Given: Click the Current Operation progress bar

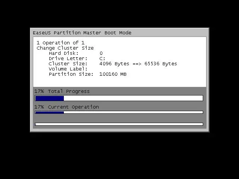Looking at the screenshot, I should pos(119,112).
